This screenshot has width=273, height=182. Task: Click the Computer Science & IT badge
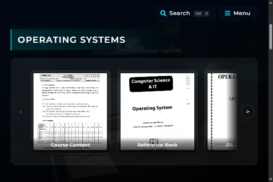click(151, 84)
